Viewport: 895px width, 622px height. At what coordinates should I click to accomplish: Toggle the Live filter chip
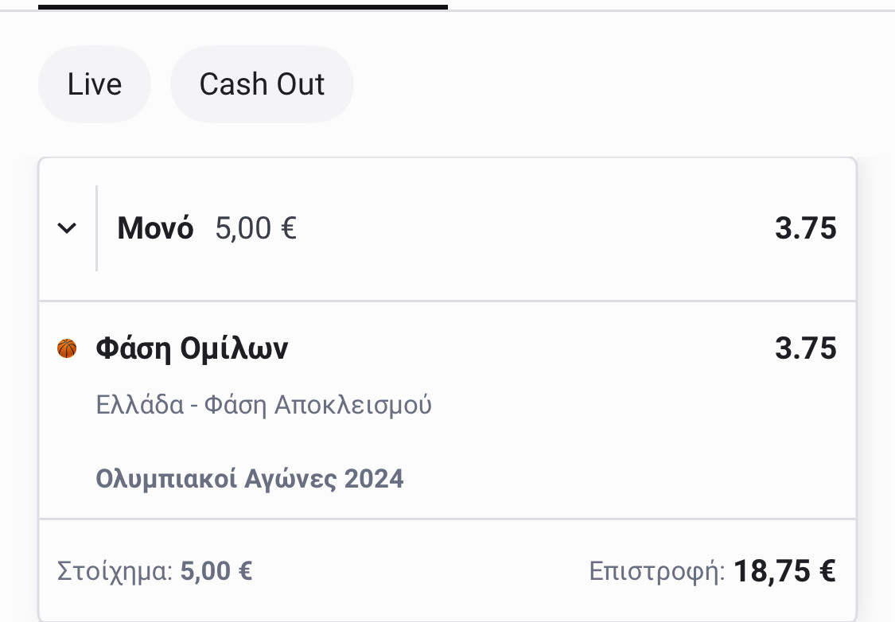click(x=95, y=84)
